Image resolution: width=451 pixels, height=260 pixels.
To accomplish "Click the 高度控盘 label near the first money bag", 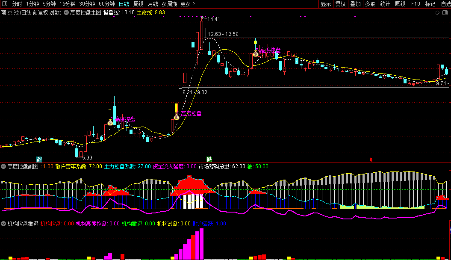I will point(125,119).
